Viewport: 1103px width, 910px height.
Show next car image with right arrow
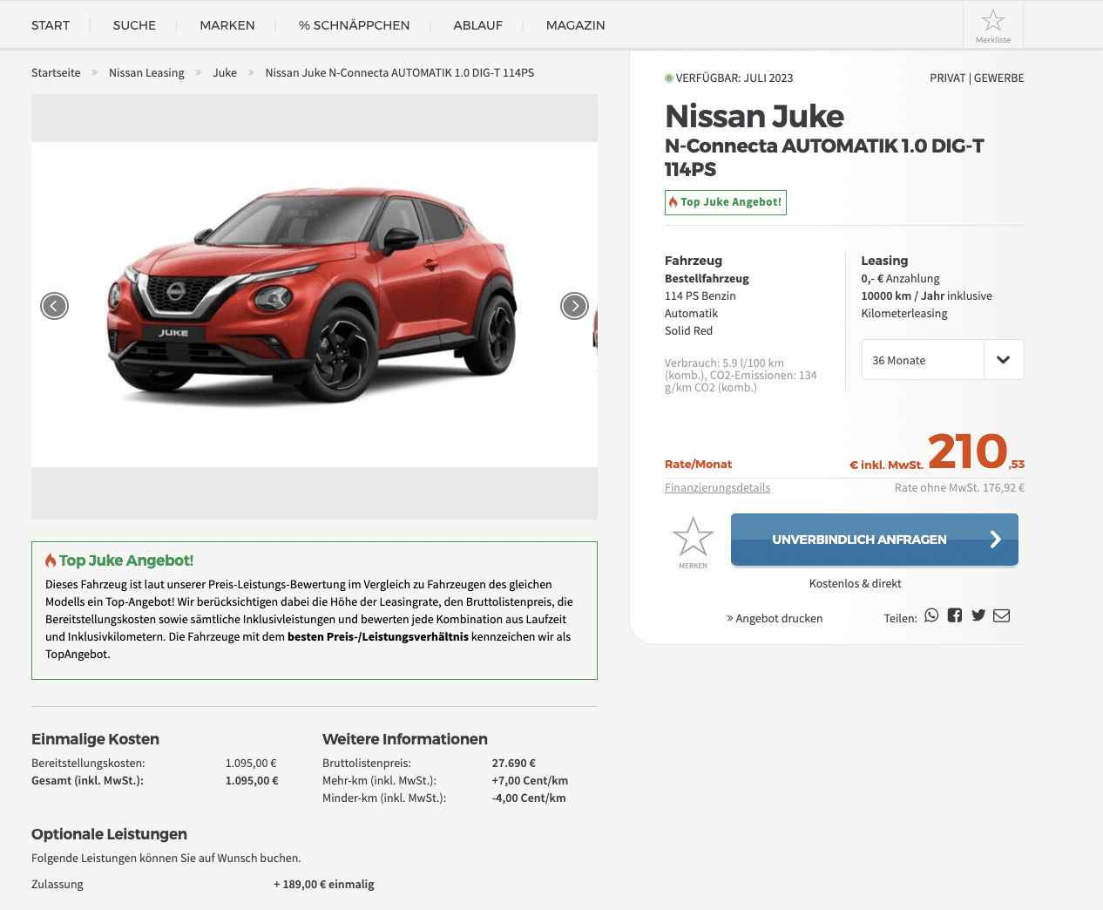[574, 306]
